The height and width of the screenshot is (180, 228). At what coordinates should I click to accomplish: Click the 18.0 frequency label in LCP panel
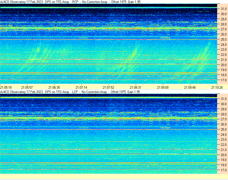click(223, 165)
